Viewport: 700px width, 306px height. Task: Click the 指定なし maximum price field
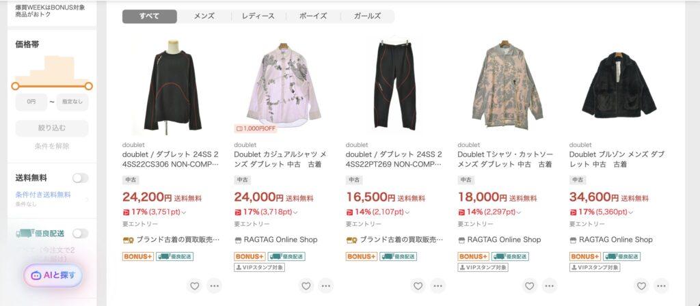coord(72,102)
